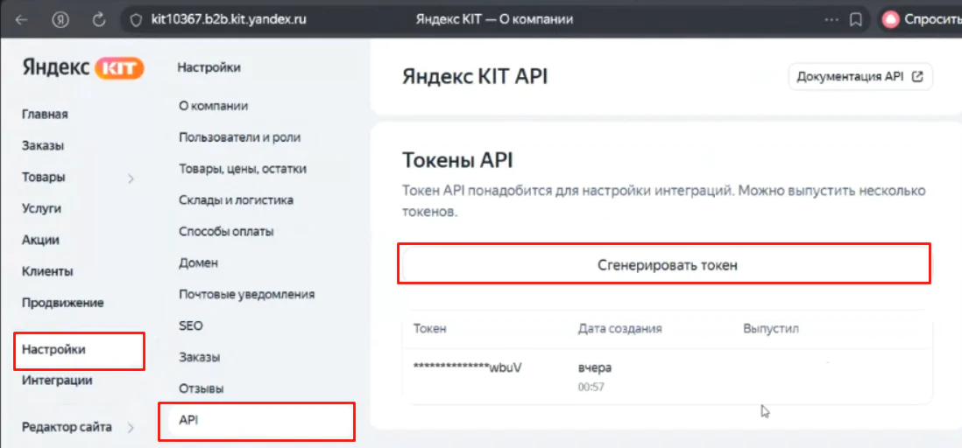Click the Токены API heading
Viewport: 962px width, 448px height.
click(457, 161)
